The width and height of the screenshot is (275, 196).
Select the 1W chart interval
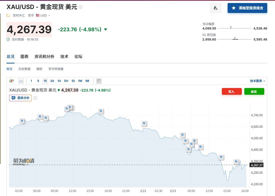click(80, 81)
